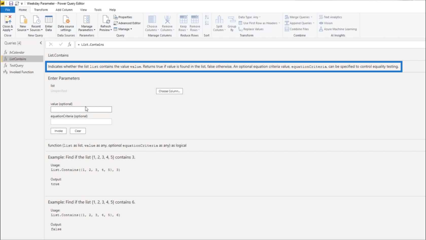The height and width of the screenshot is (240, 426).
Task: Click the Choose Column... button
Action: 169,91
